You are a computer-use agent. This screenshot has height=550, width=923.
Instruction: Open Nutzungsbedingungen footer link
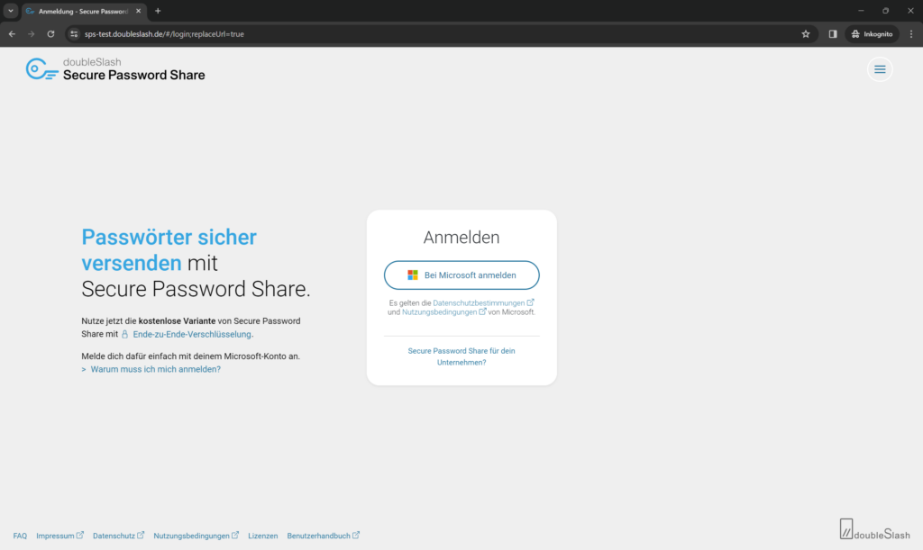click(x=196, y=536)
